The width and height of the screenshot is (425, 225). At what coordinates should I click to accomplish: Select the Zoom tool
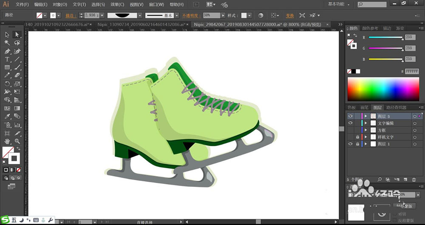coord(17,141)
